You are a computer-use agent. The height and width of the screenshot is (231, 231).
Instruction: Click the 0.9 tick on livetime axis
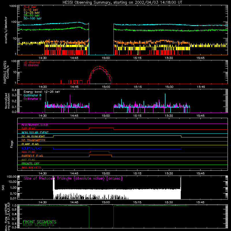coord(14,209)
